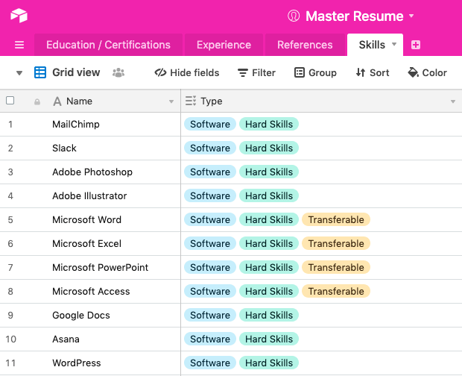Switch to the References tab
462x376 pixels.
click(305, 45)
